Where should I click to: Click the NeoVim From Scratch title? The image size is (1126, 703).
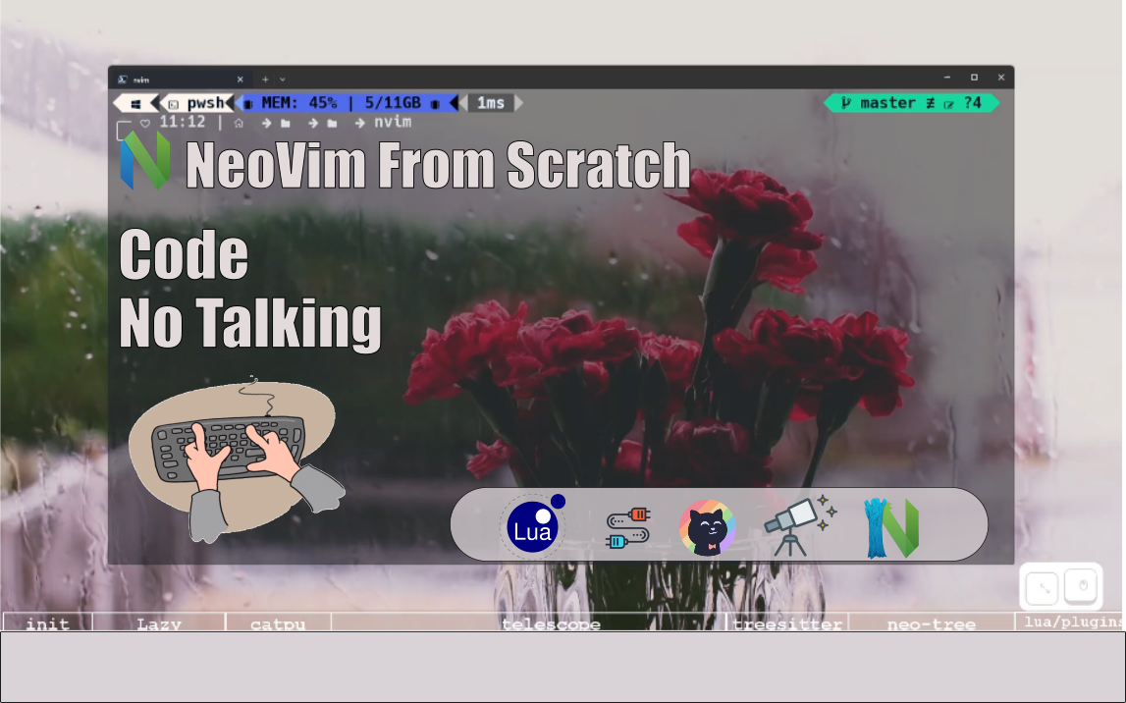click(x=438, y=164)
